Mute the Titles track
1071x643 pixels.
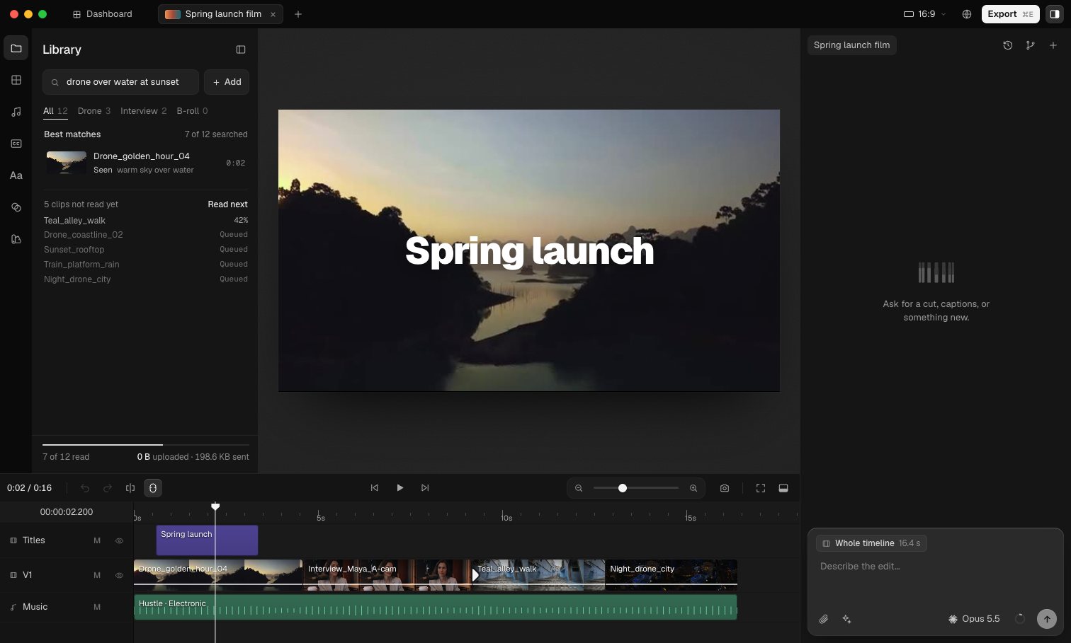97,540
